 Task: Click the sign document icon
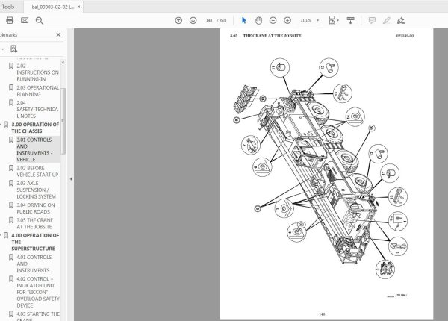pos(401,20)
